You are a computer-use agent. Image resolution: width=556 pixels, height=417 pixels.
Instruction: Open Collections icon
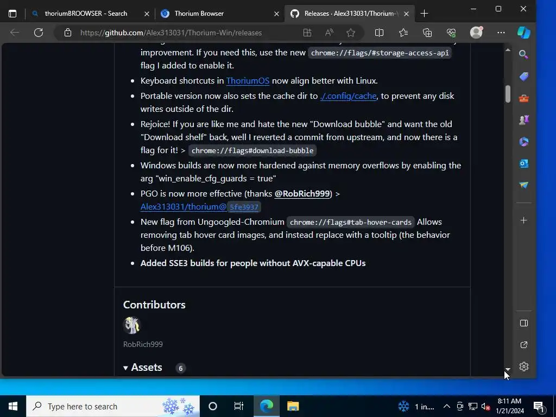pyautogui.click(x=427, y=33)
